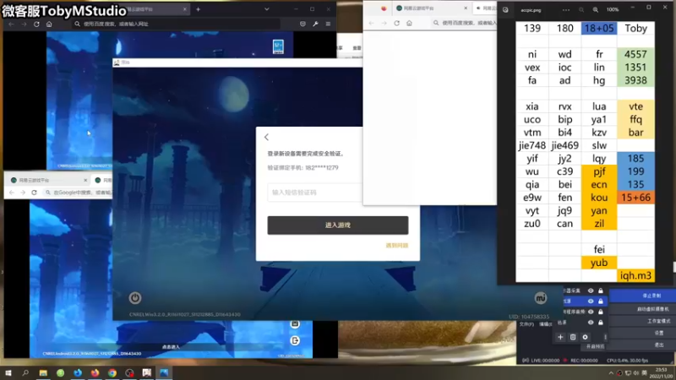Zoom in on accpic.png image viewer

[596, 9]
